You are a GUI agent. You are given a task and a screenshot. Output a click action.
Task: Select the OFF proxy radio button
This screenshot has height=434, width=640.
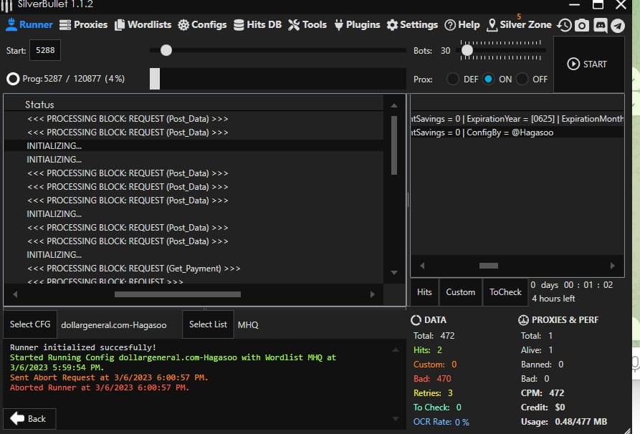522,79
